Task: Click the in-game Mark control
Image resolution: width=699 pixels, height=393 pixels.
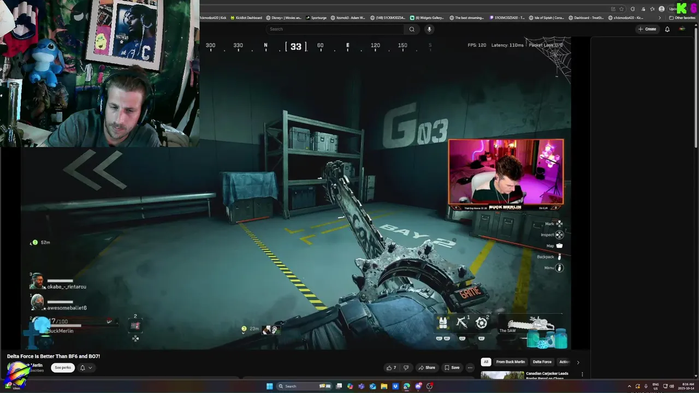Action: pos(554,224)
